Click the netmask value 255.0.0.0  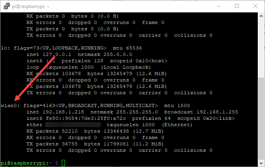coord(118,55)
